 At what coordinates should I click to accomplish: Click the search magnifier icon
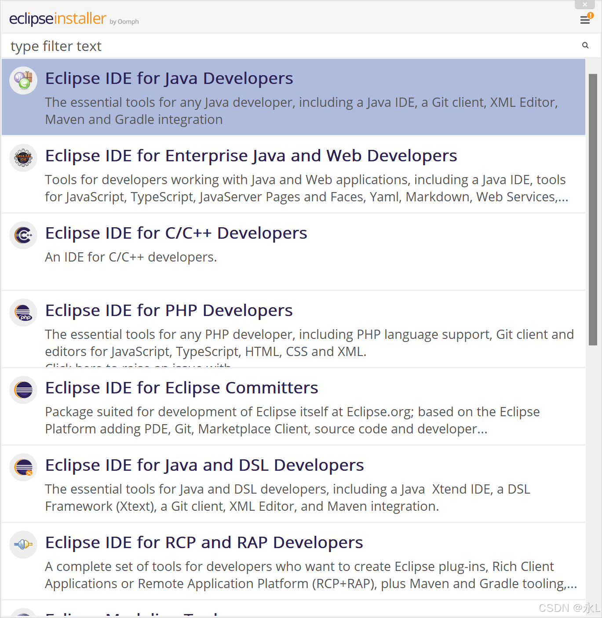pos(585,45)
